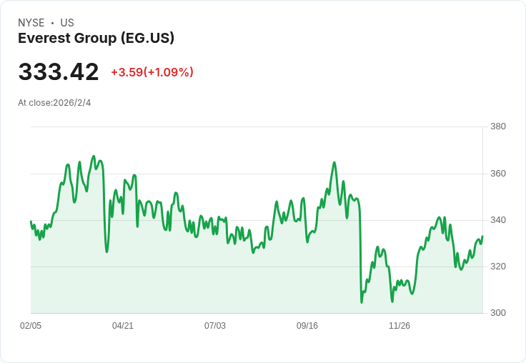Select the 320 price axis label

tap(498, 267)
